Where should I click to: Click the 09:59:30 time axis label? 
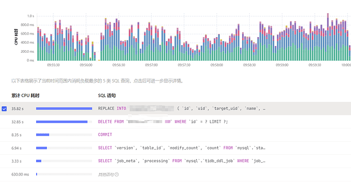click(315, 65)
